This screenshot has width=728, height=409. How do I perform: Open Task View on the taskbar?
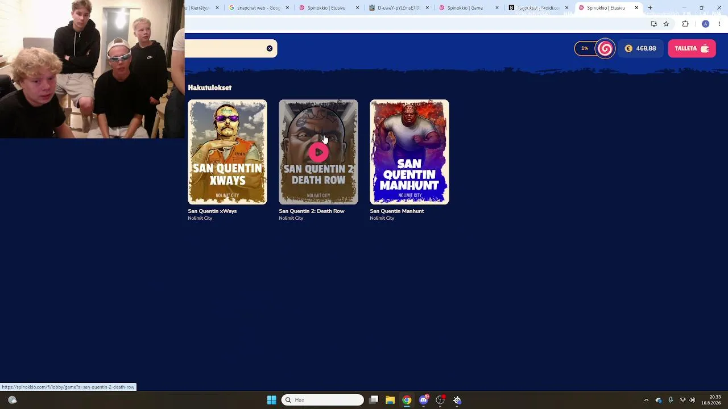point(374,400)
